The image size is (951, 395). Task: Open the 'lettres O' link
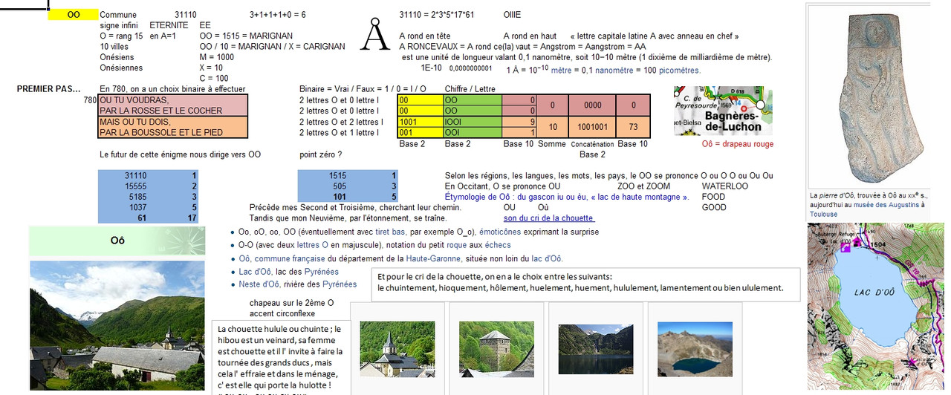pyautogui.click(x=314, y=245)
